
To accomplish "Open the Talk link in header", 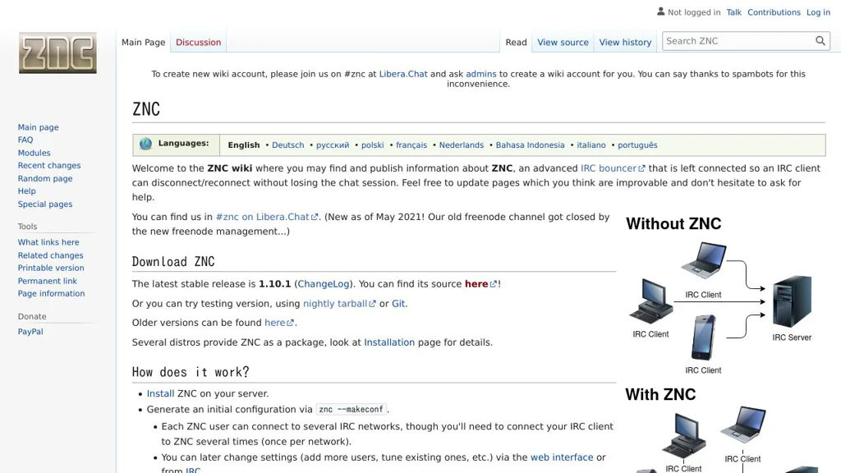I will pyautogui.click(x=733, y=12).
